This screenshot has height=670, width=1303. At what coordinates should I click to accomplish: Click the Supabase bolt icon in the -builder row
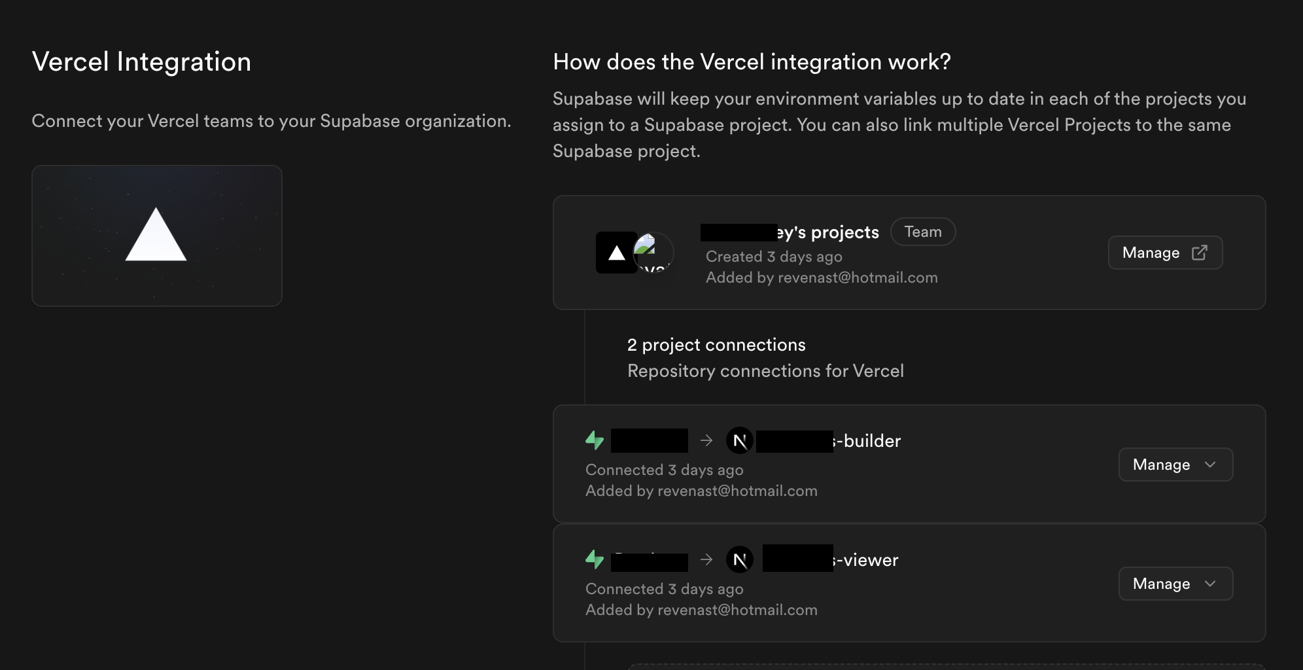click(595, 440)
